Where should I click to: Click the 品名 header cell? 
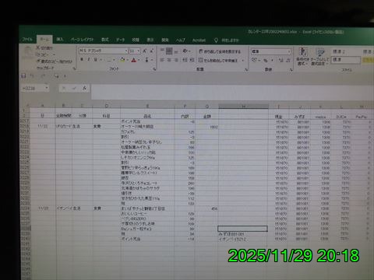tap(147, 116)
